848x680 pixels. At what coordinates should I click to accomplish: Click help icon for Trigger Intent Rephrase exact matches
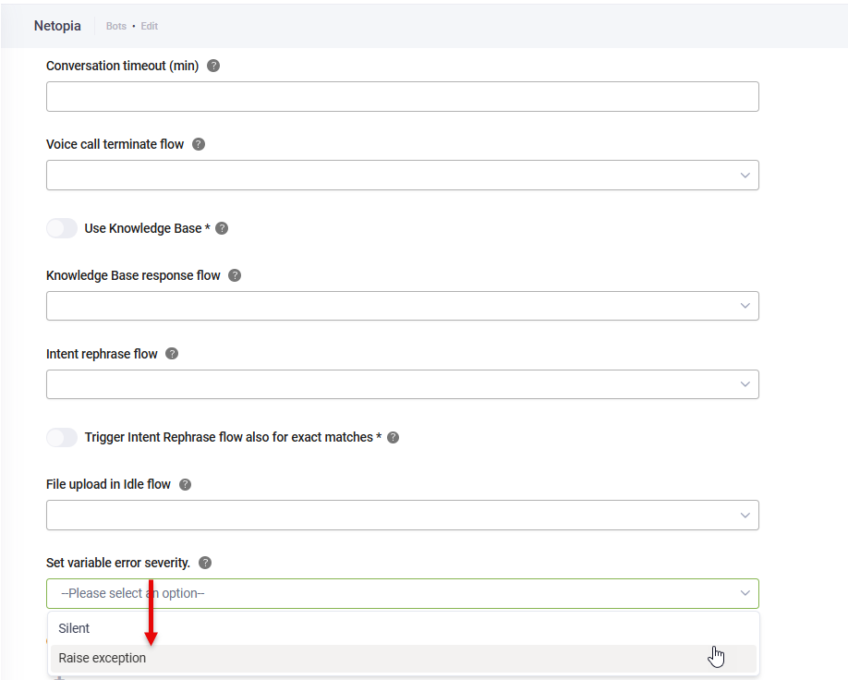coord(393,437)
